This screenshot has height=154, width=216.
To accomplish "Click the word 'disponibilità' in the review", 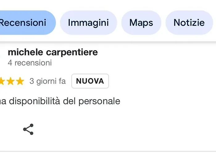I will click(35, 101).
